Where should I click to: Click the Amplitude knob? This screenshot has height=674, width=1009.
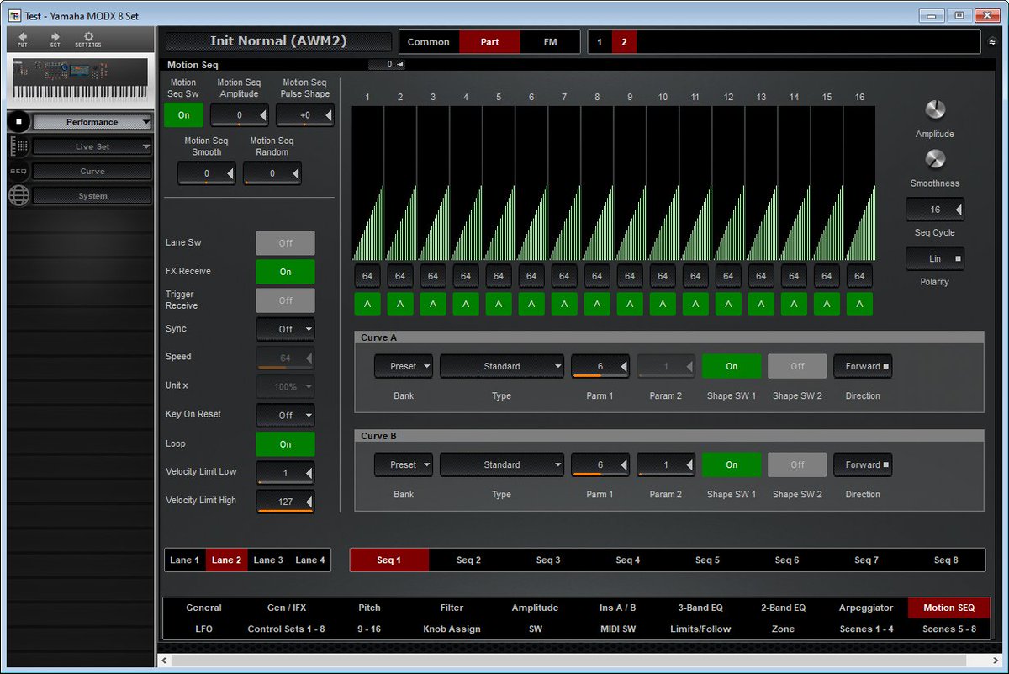(x=935, y=110)
